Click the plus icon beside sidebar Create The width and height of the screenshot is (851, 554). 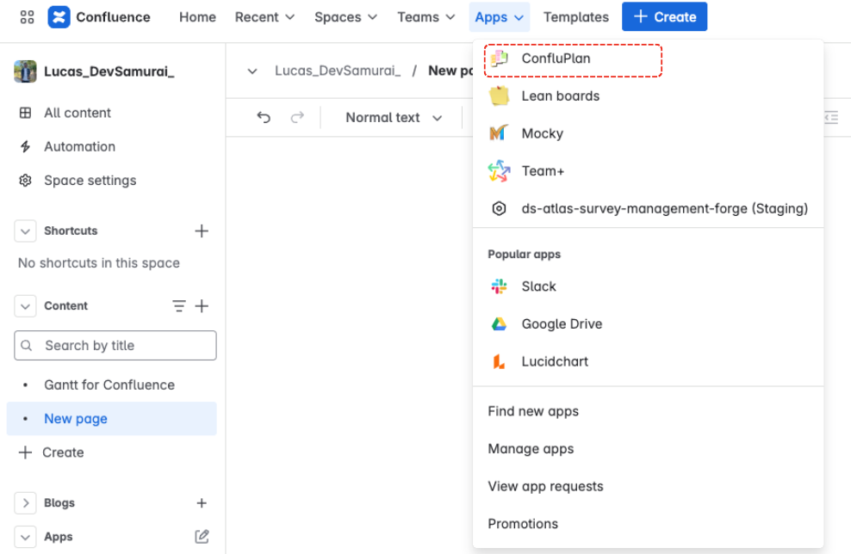point(25,452)
